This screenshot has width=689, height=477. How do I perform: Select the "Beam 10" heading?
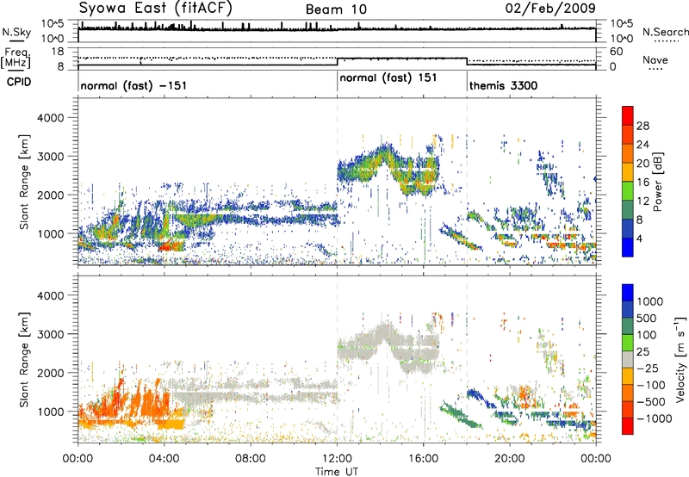[336, 9]
